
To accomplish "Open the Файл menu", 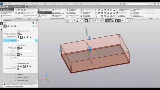I will tap(5, 4).
